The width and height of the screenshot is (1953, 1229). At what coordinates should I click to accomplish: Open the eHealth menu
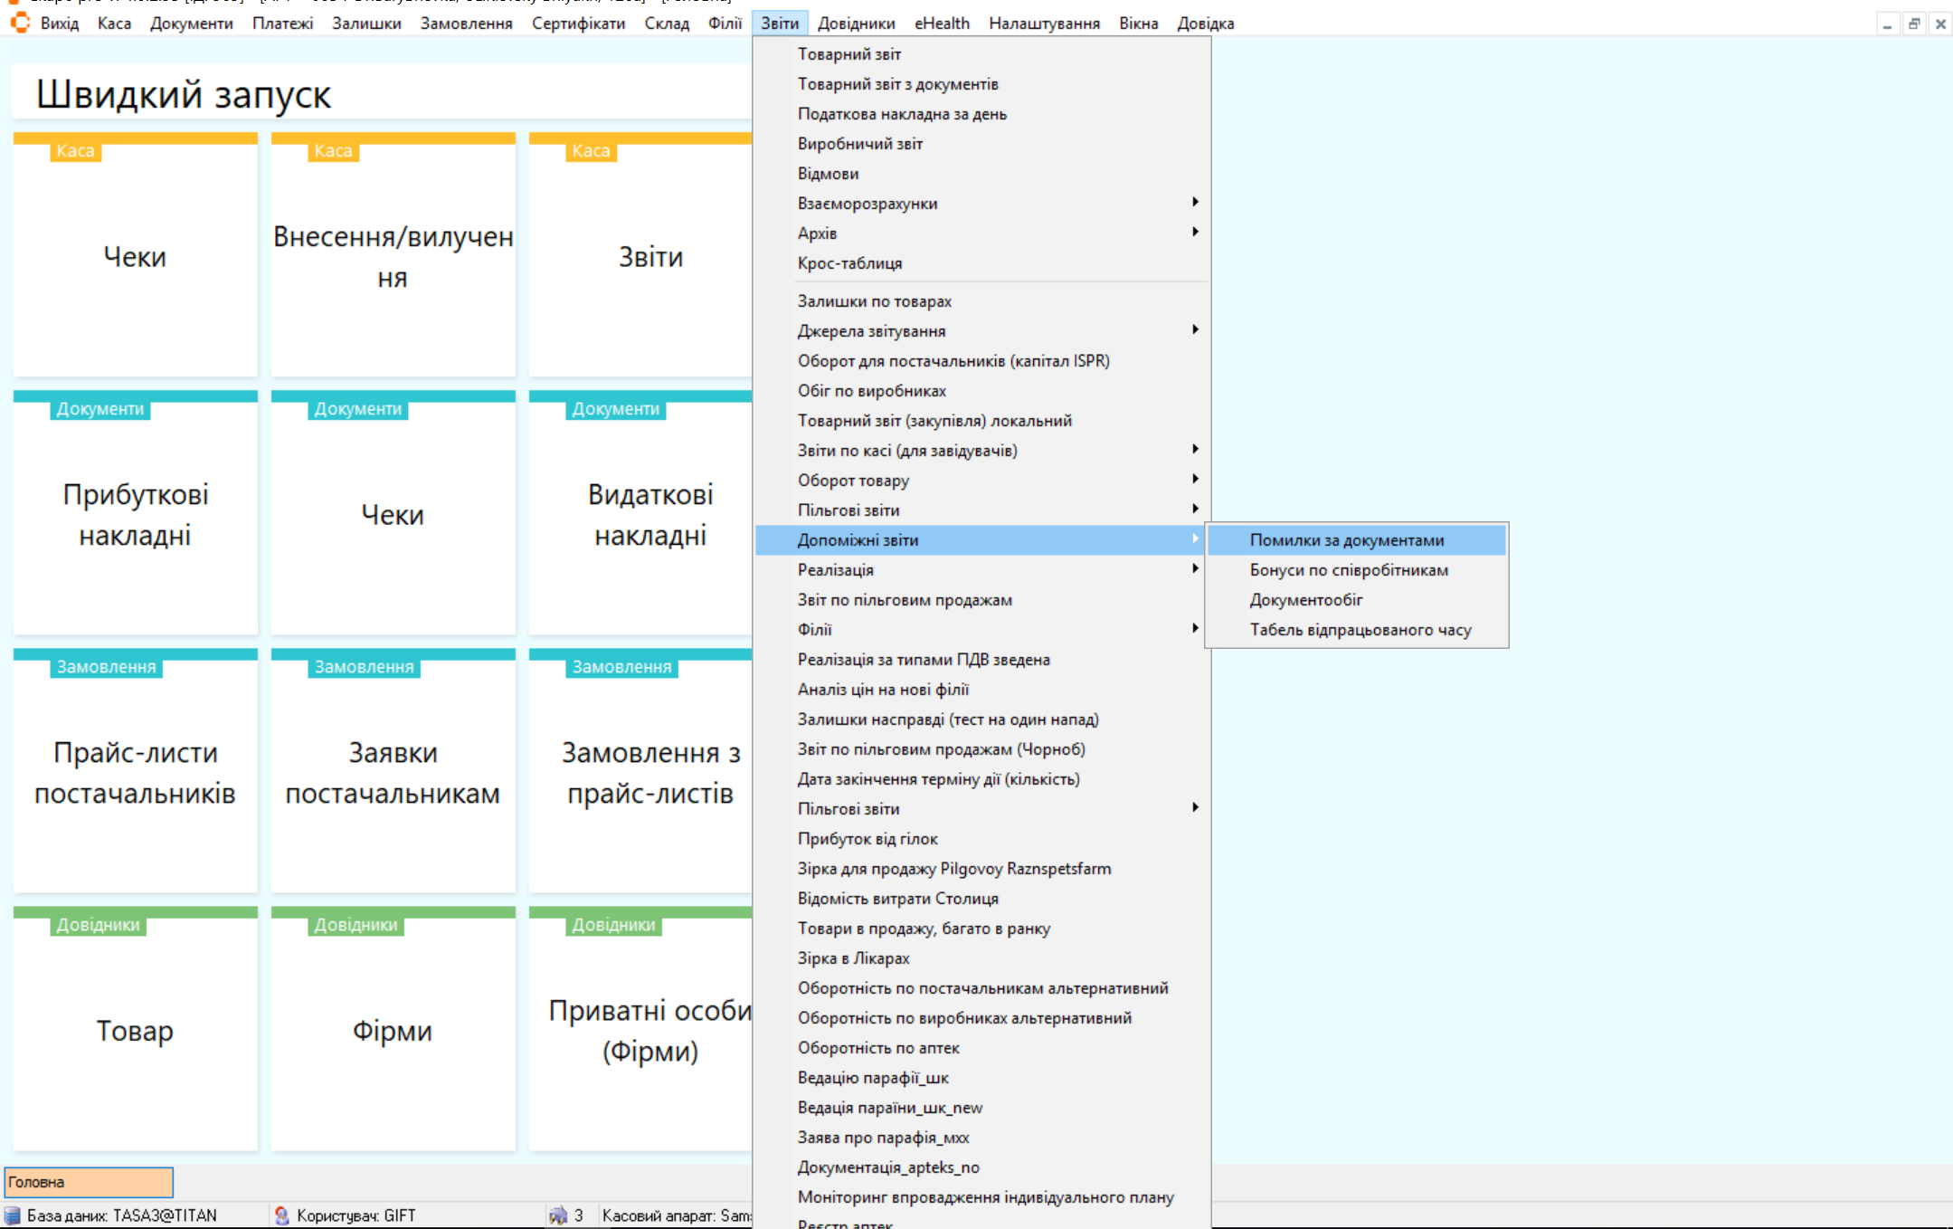click(x=941, y=24)
